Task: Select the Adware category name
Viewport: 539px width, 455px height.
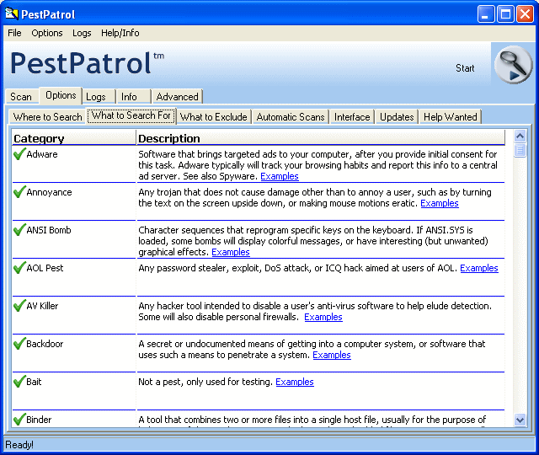Action: [x=42, y=154]
